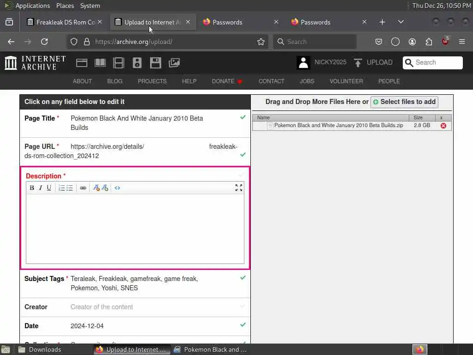Remove the Pokemon zip file from upload list
The width and height of the screenshot is (473, 355).
[x=443, y=126]
